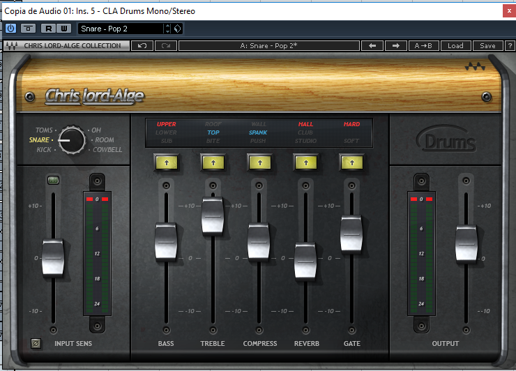Screen dimensions: 516x371
Task: Click the Save button
Action: pyautogui.click(x=487, y=46)
